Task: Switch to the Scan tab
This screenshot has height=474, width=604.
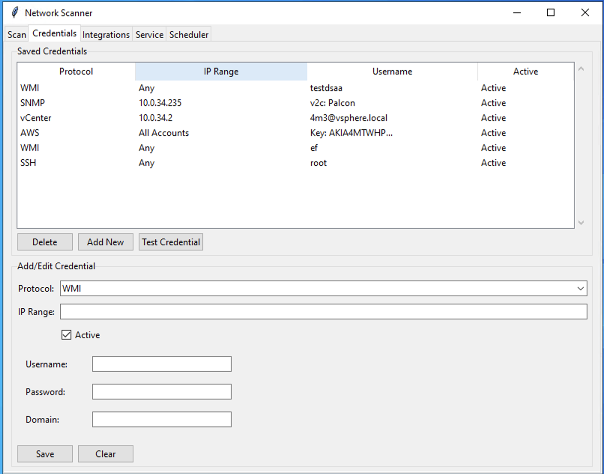Action: click(16, 34)
